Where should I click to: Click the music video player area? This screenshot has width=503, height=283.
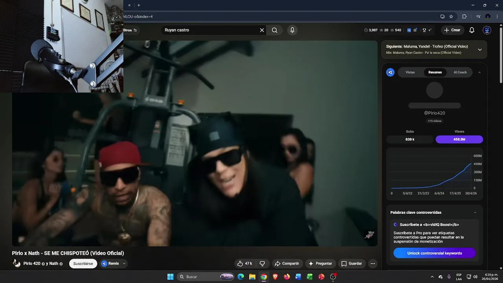click(195, 143)
